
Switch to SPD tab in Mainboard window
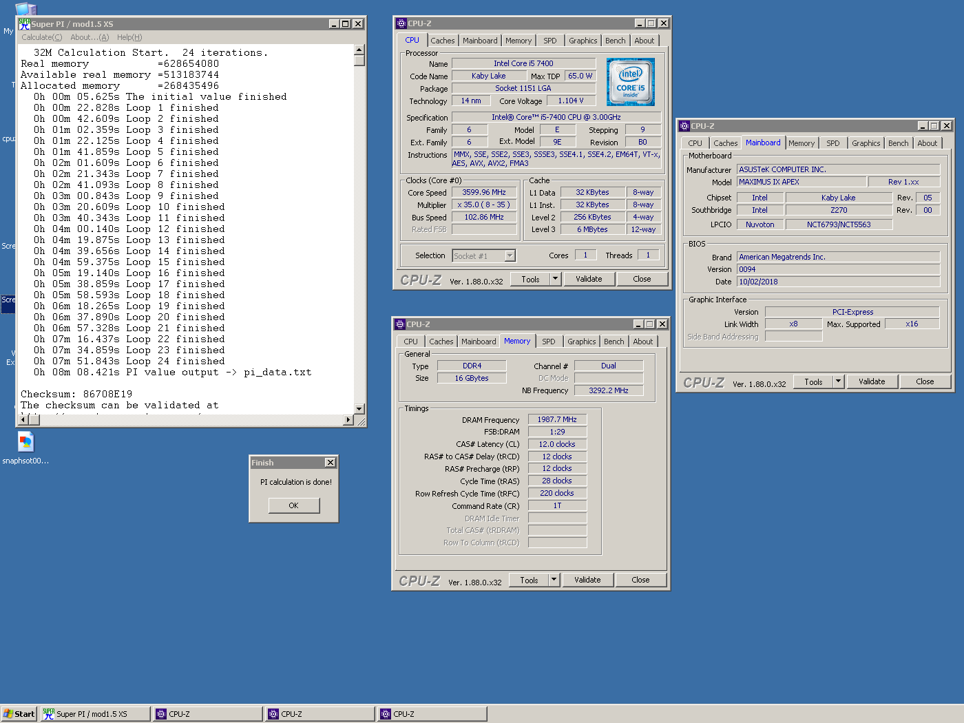click(832, 143)
